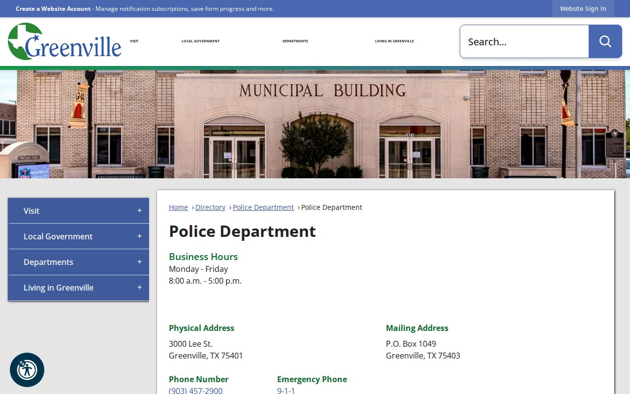Open LIVING IN GREENVILLE top menu
630x394 pixels.
click(394, 41)
